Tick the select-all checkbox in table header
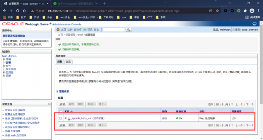Viewport: 263px width, 140px height. pyautogui.click(x=61, y=111)
